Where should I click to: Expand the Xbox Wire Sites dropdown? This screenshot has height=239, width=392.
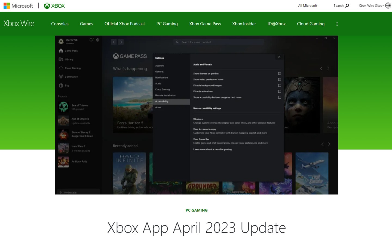(x=371, y=6)
